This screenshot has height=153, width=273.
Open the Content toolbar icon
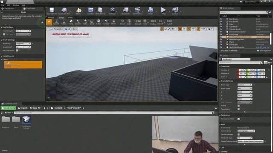tap(90, 11)
